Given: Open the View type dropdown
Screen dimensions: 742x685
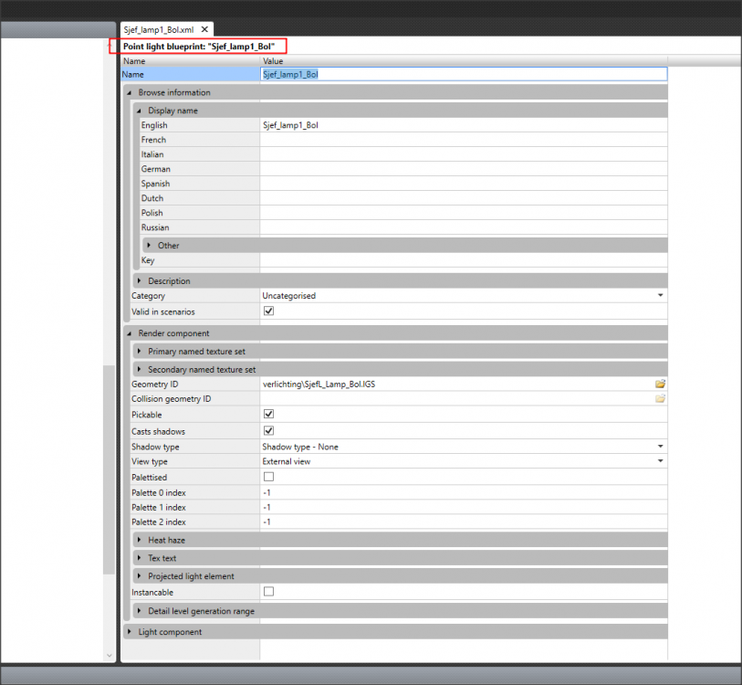Looking at the screenshot, I should click(660, 461).
